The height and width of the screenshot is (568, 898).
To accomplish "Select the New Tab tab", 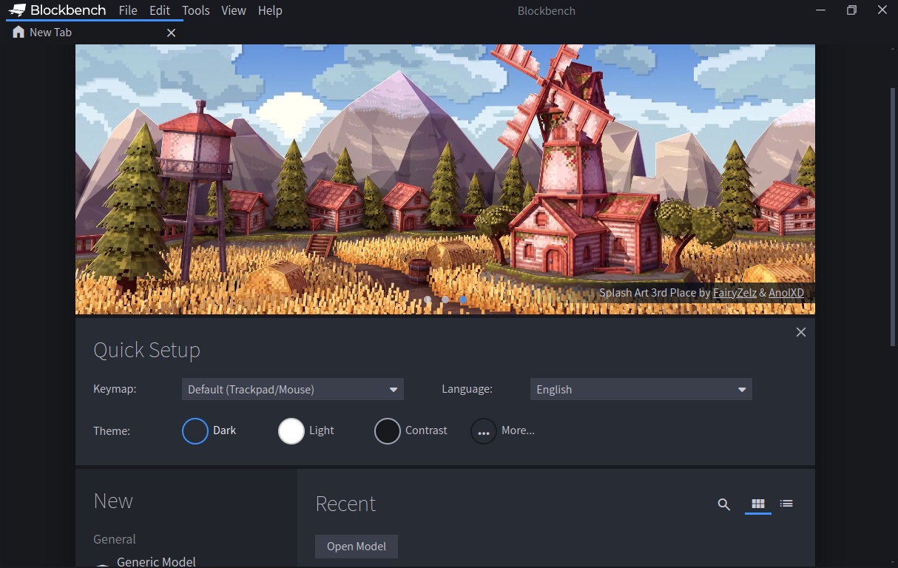I will [95, 33].
